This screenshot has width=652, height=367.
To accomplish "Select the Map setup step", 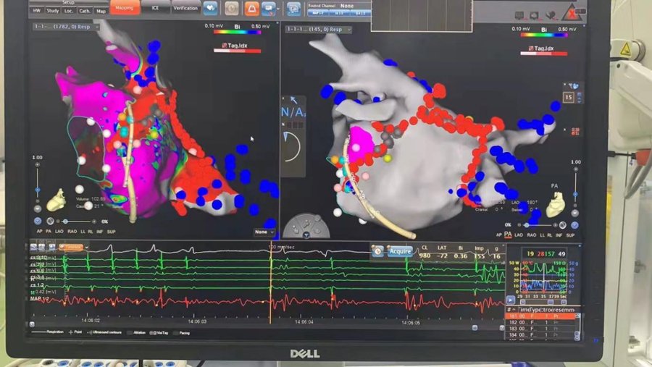I will 101,11.
